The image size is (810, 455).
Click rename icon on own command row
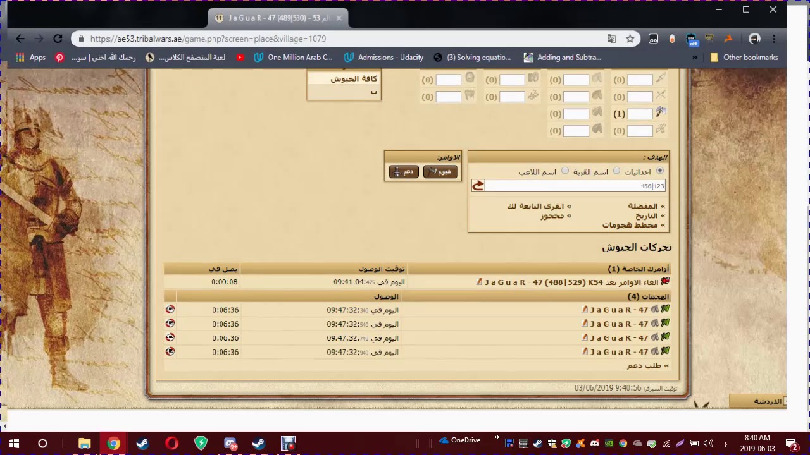point(479,282)
